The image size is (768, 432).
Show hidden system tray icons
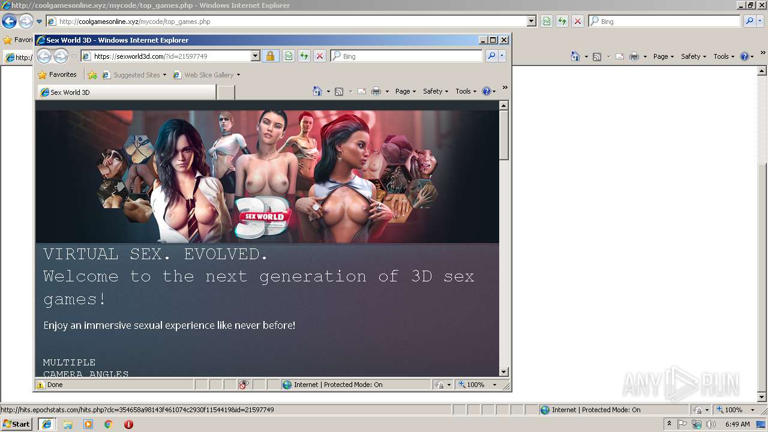(x=669, y=424)
